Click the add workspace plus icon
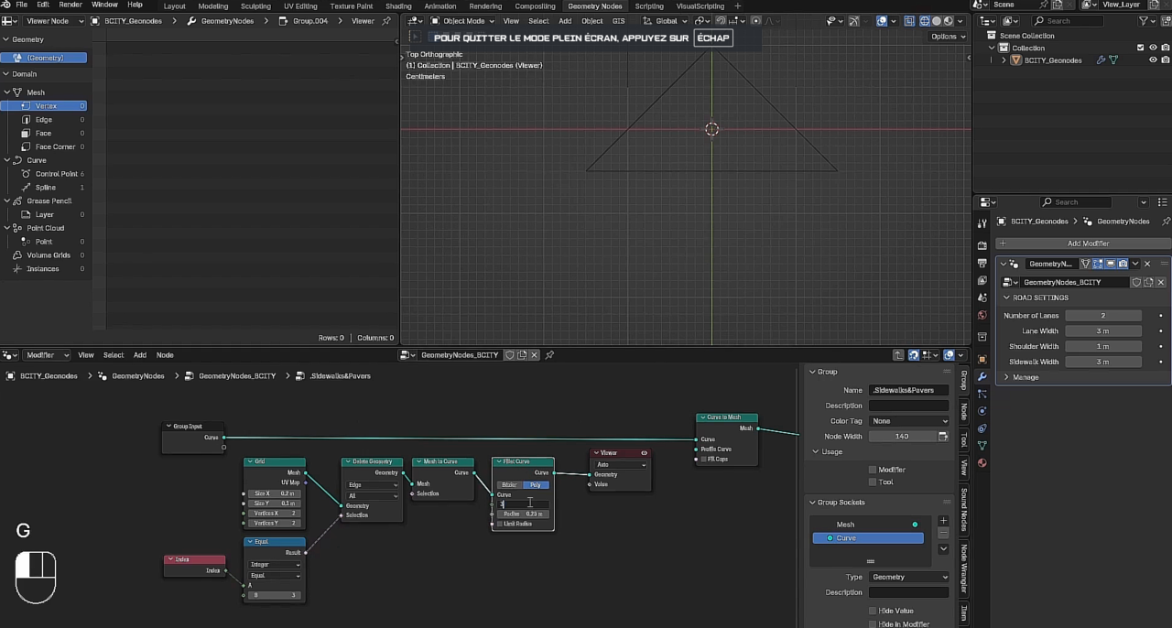The height and width of the screenshot is (628, 1172). tap(738, 5)
